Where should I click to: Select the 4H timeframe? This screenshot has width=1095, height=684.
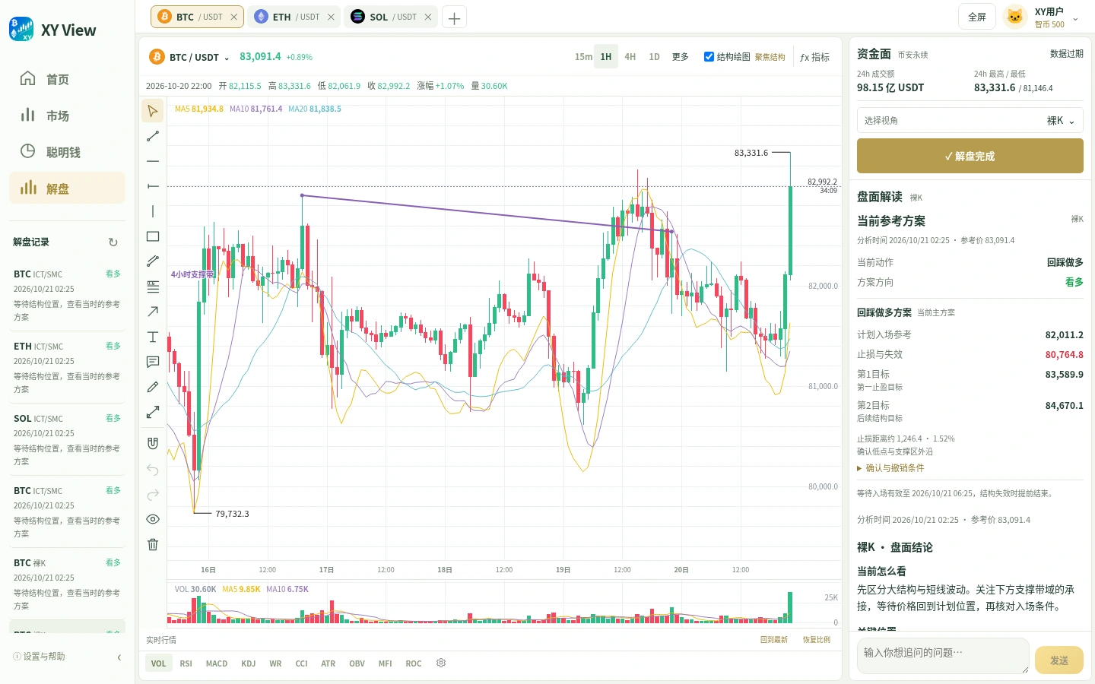point(630,57)
